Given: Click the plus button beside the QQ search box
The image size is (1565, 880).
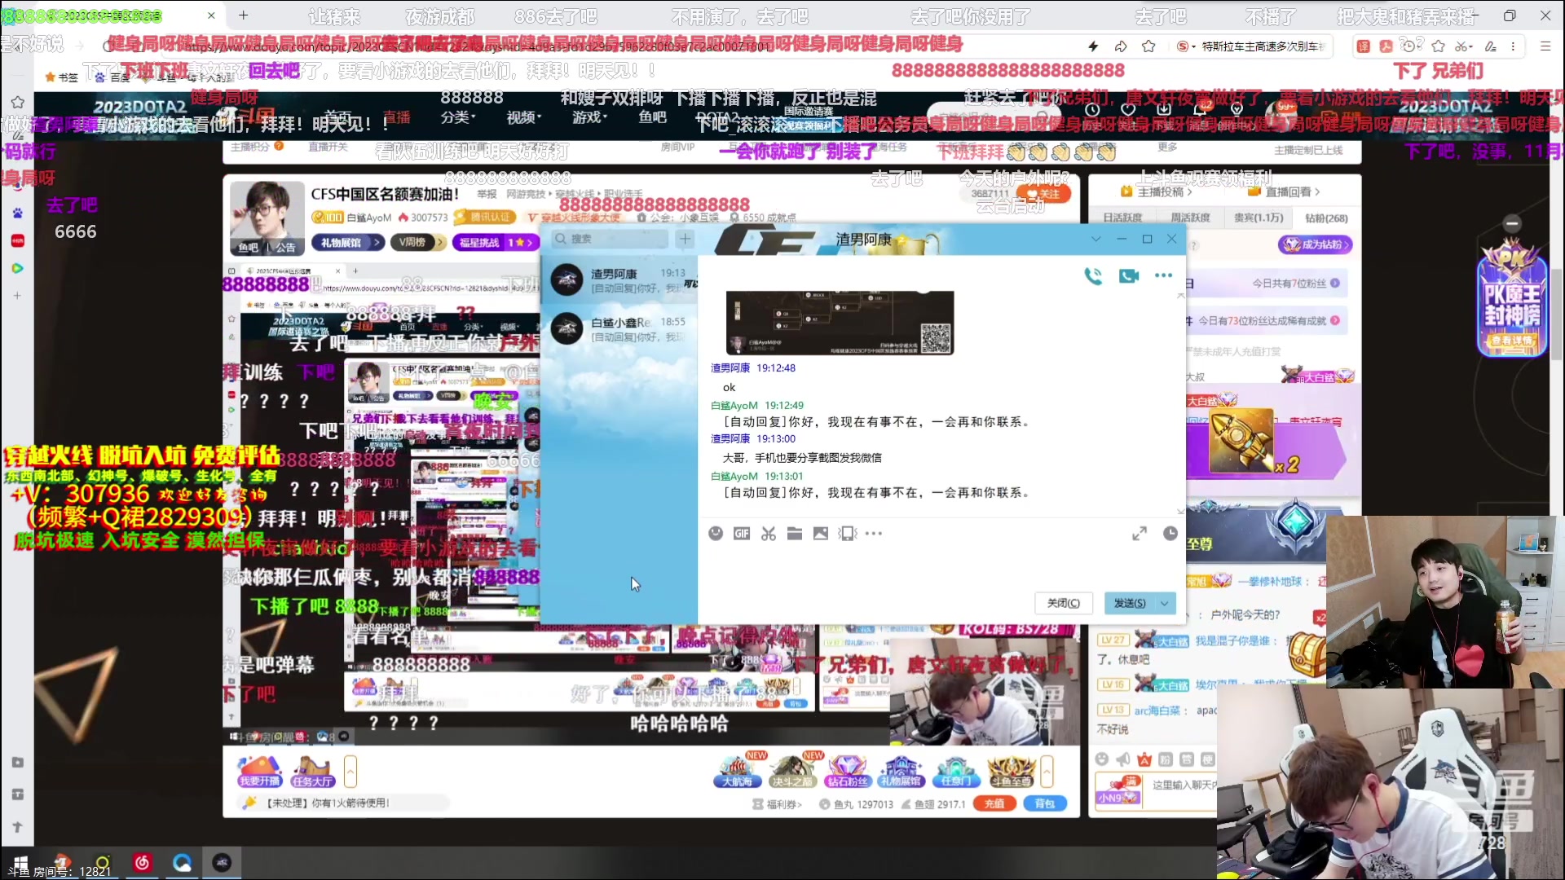Looking at the screenshot, I should [685, 239].
